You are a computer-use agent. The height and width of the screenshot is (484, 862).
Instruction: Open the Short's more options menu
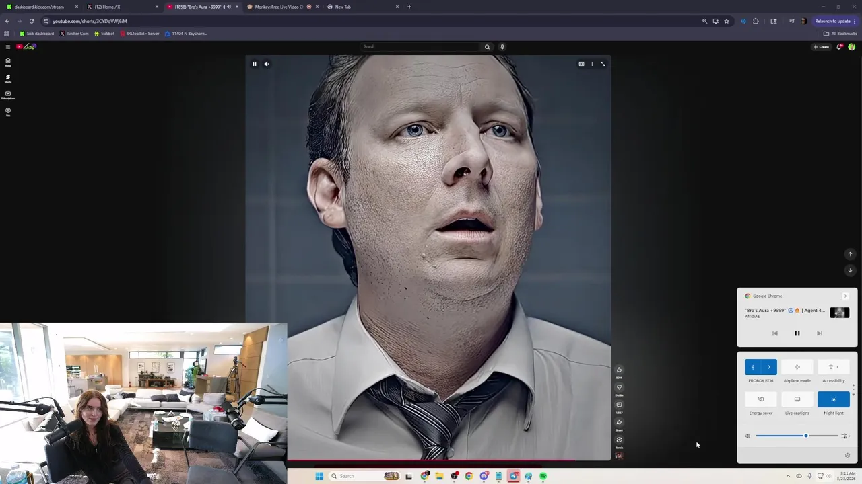592,64
